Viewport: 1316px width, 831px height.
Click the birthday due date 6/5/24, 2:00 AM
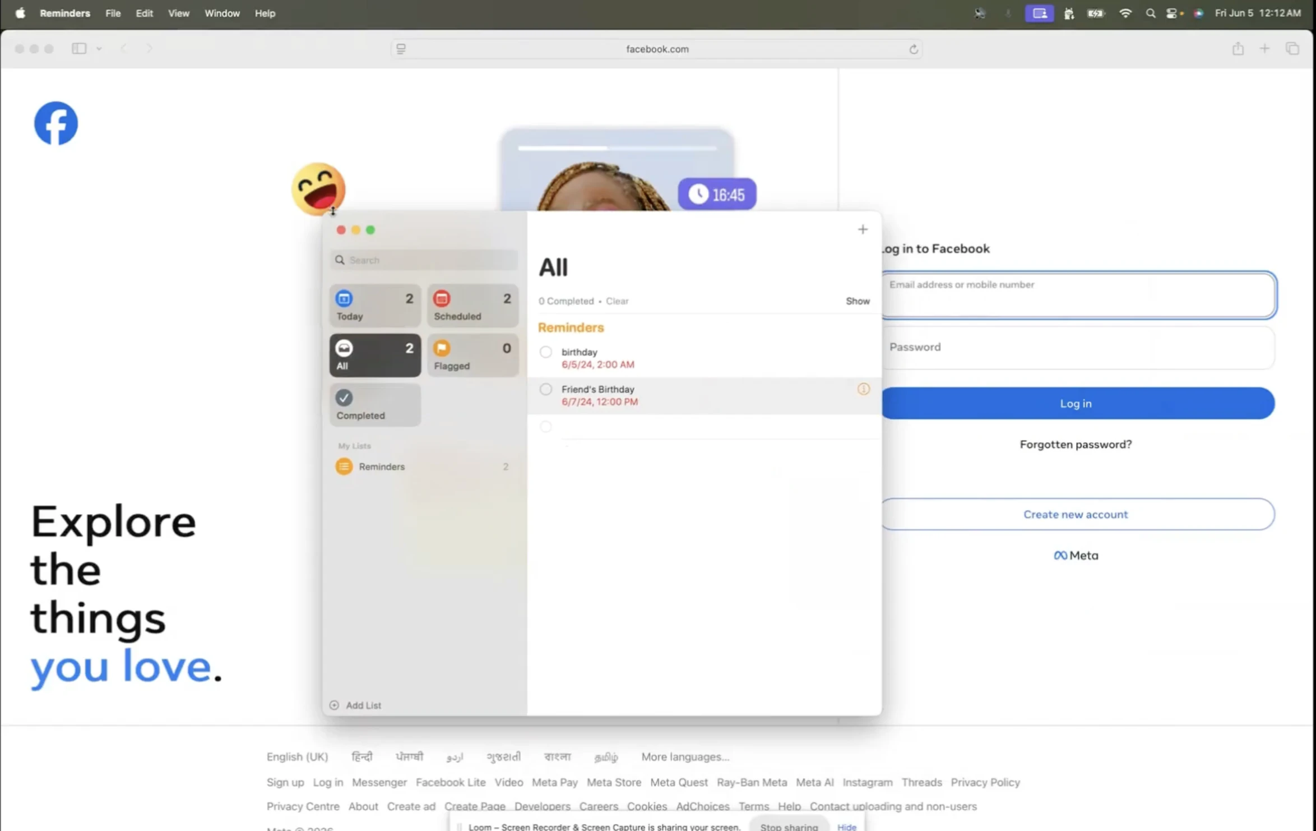pyautogui.click(x=597, y=364)
